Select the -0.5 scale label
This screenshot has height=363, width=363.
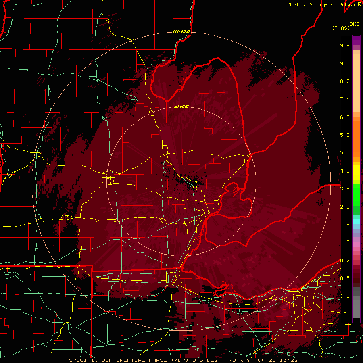pyautogui.click(x=343, y=278)
